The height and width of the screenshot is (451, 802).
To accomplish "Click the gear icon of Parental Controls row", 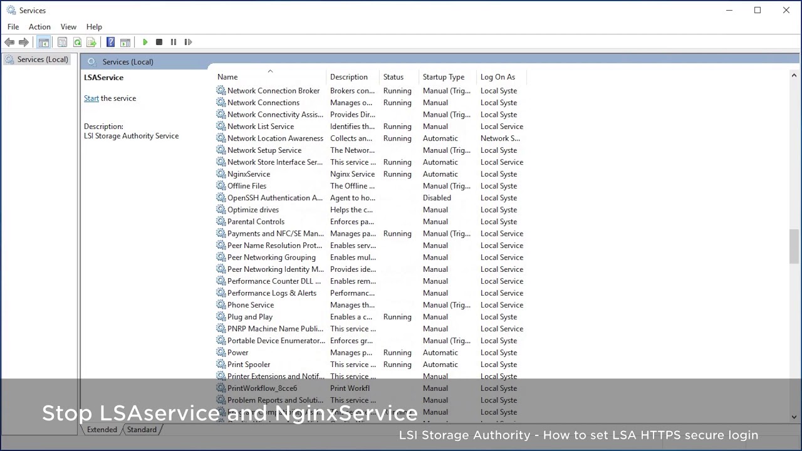I will (221, 222).
